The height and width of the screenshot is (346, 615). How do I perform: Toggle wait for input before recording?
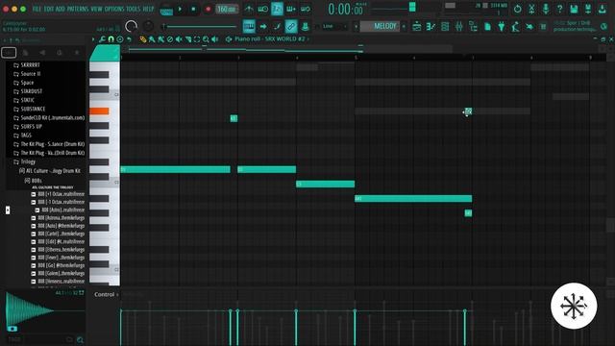pyautogui.click(x=262, y=9)
